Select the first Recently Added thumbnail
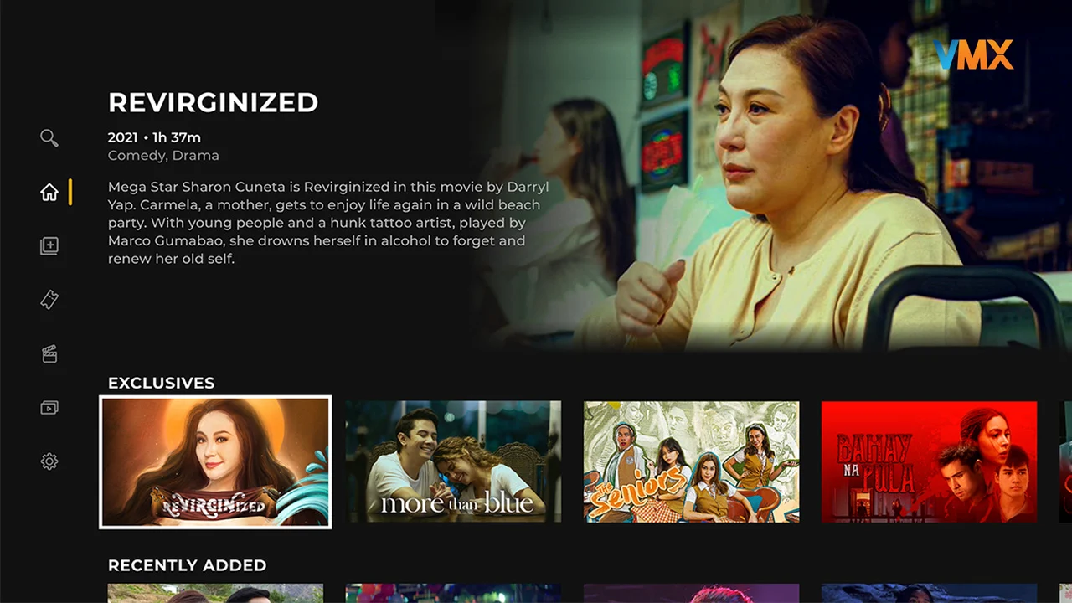The width and height of the screenshot is (1072, 603). pos(215,594)
